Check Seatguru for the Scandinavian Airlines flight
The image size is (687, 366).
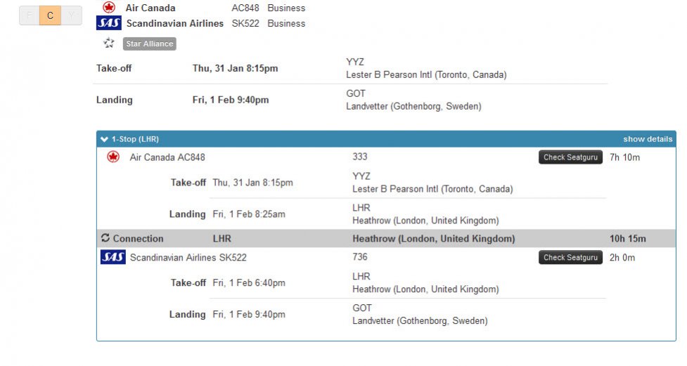(570, 257)
